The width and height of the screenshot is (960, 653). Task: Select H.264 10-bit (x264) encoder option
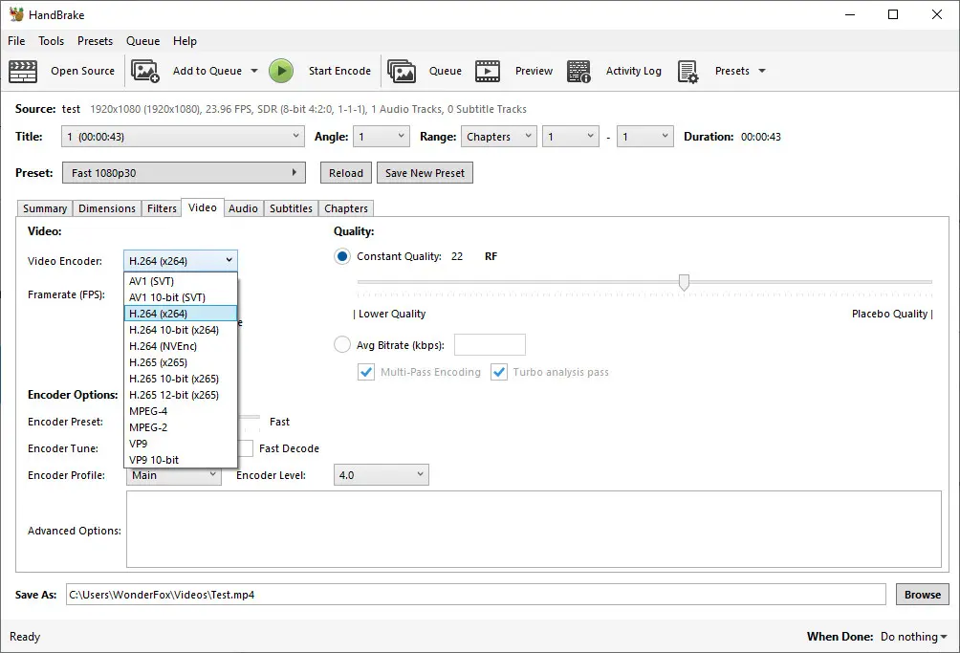181,330
